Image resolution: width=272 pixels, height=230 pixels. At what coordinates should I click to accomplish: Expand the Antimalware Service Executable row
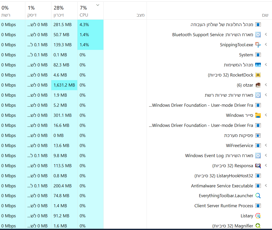pos(266,186)
